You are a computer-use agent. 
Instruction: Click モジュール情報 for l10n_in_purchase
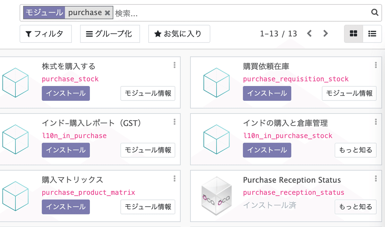pyautogui.click(x=148, y=150)
